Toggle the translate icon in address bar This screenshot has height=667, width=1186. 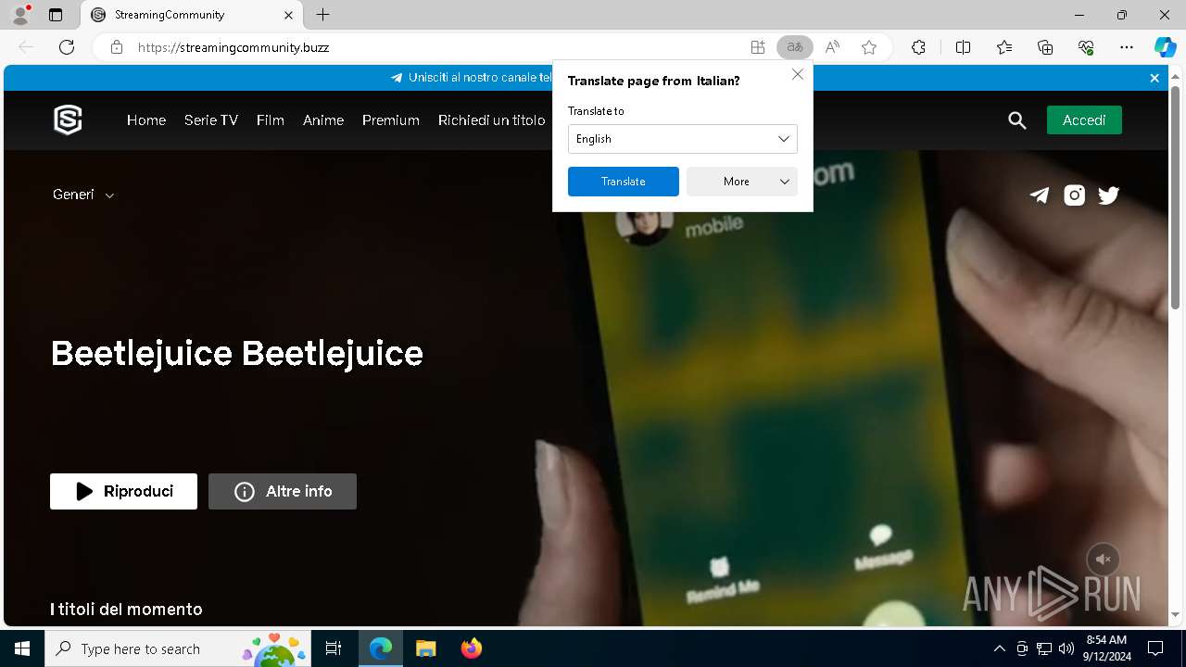coord(794,47)
